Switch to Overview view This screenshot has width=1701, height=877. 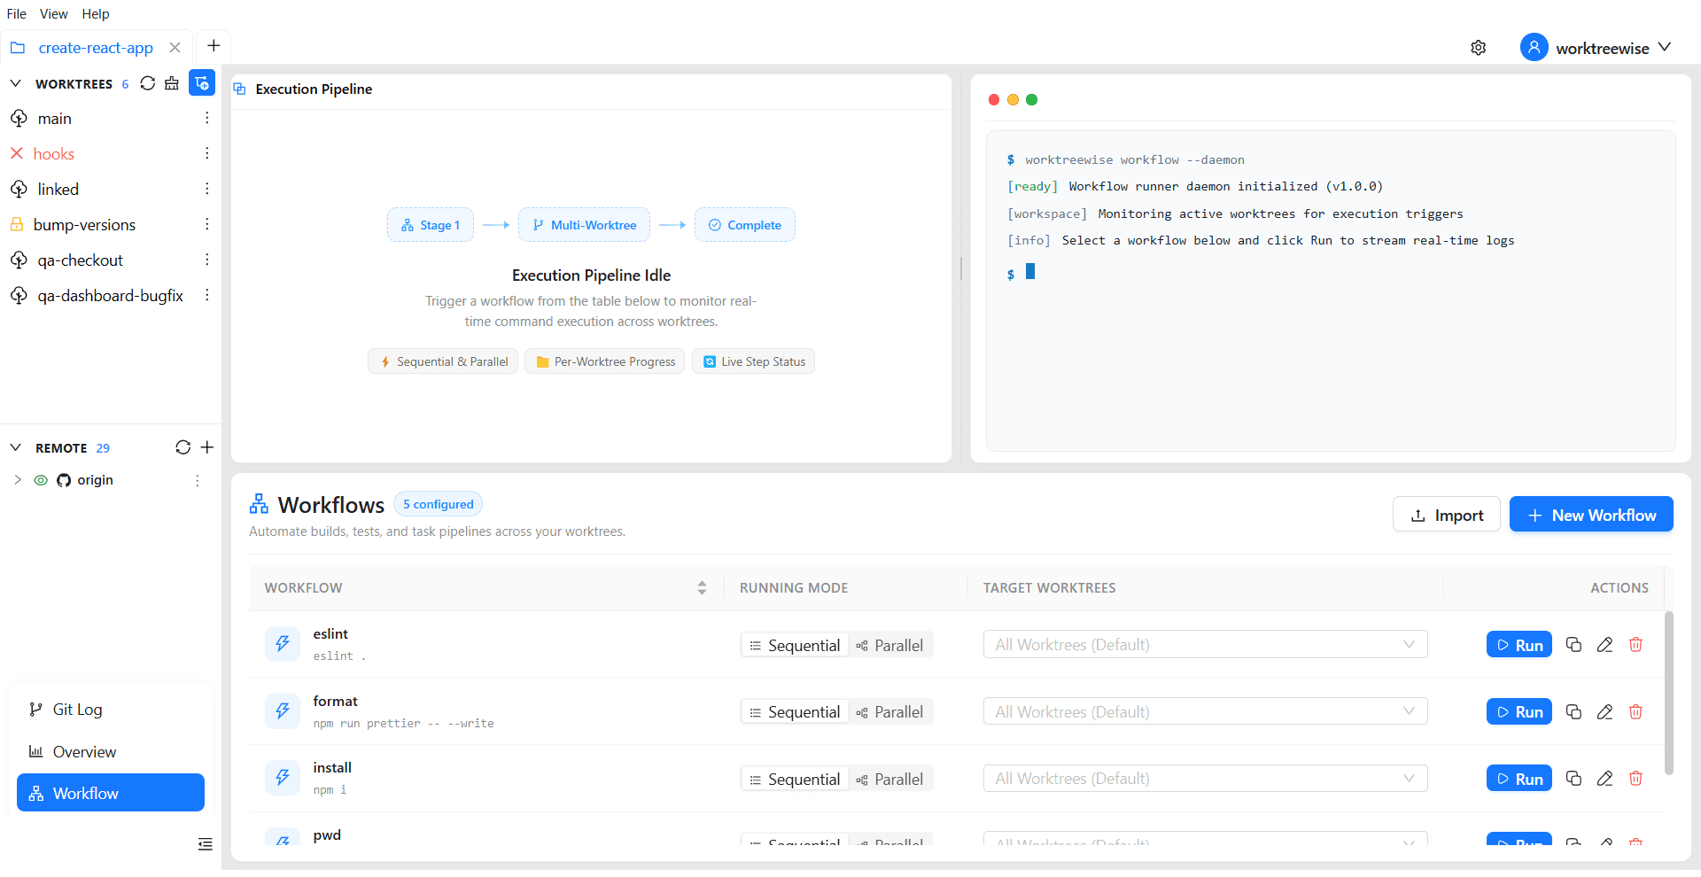click(x=111, y=752)
